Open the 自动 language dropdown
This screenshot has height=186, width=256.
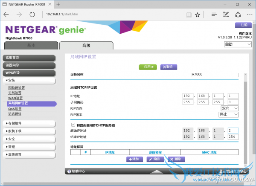(x=238, y=44)
